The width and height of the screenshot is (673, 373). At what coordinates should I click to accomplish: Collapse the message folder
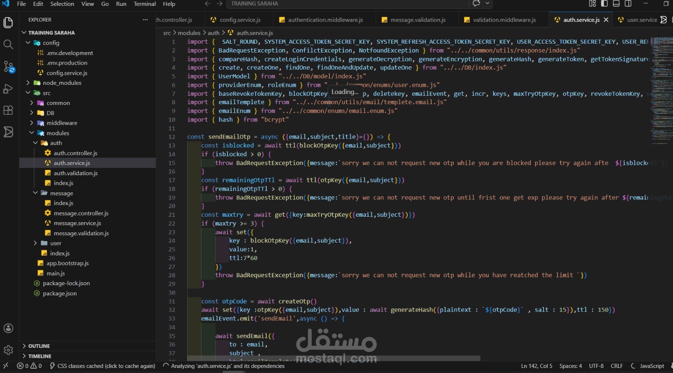click(35, 193)
